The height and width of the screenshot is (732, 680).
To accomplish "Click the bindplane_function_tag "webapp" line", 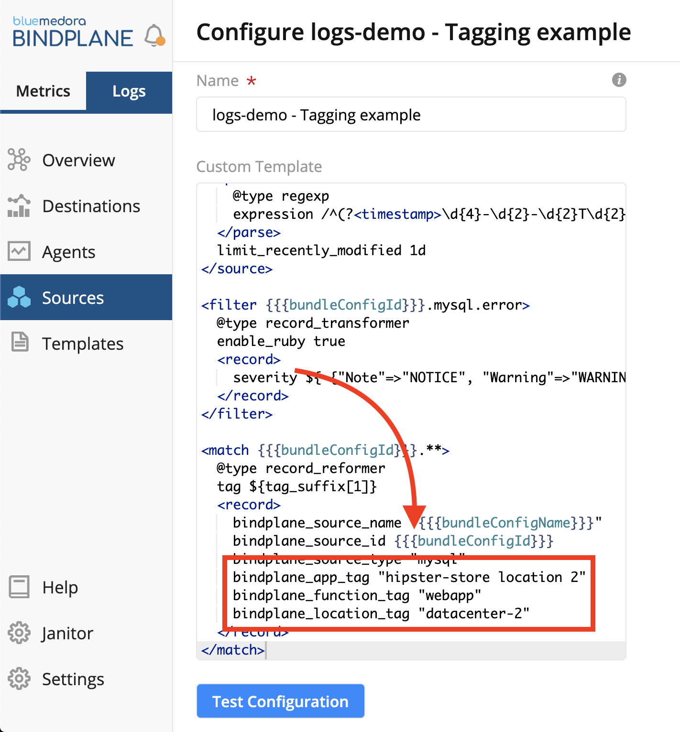I will pyautogui.click(x=357, y=596).
